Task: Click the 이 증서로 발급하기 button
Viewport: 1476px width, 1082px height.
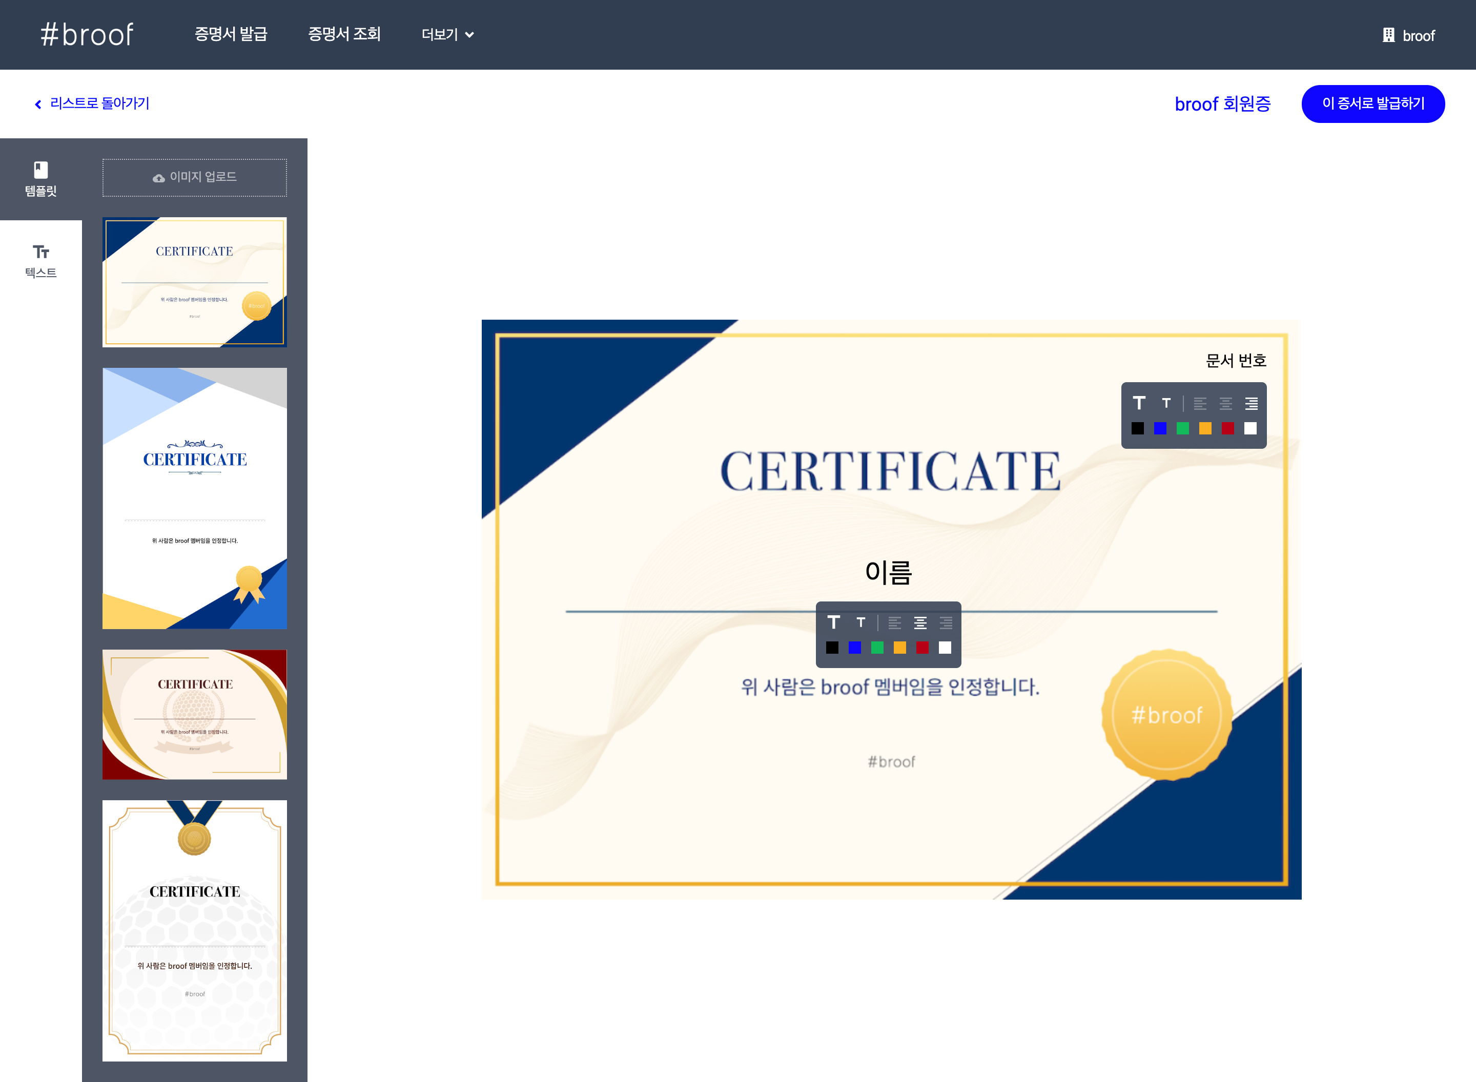Action: pyautogui.click(x=1373, y=103)
